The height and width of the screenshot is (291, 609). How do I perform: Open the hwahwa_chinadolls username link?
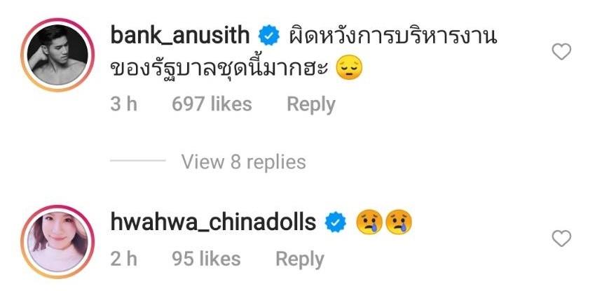pos(213,222)
